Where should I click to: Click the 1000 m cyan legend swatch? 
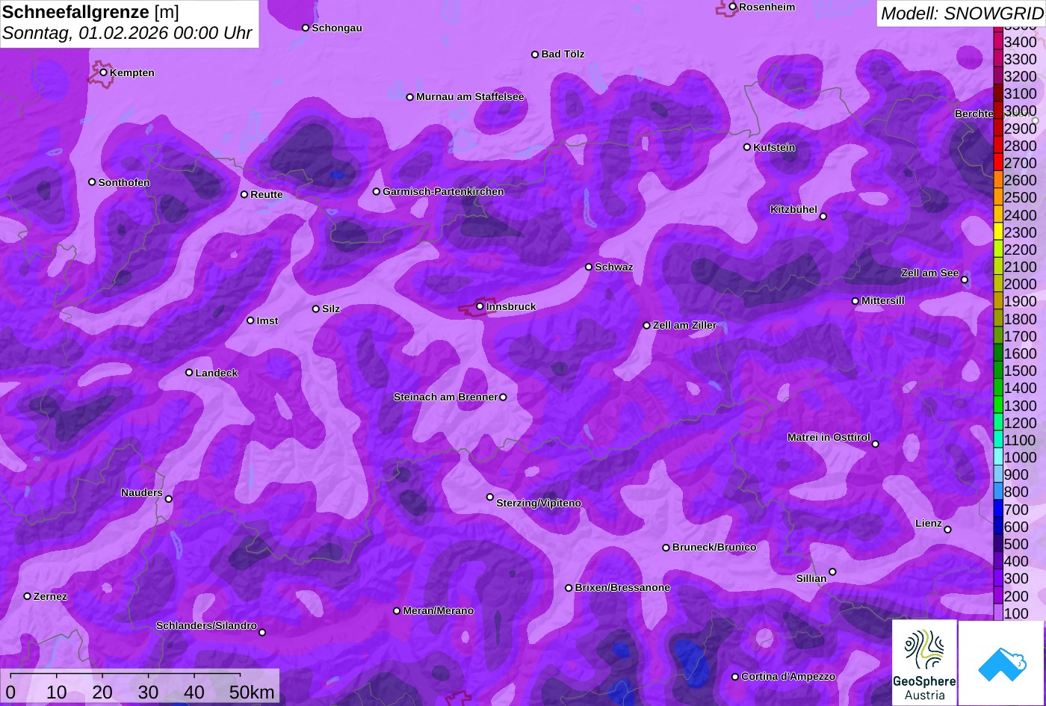pyautogui.click(x=998, y=457)
